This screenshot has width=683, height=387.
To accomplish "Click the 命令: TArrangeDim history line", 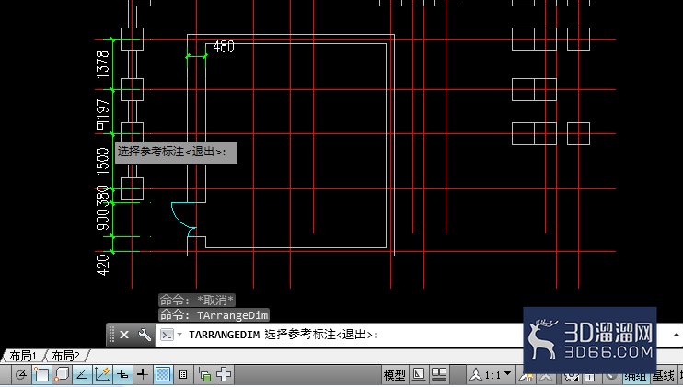I will [x=214, y=314].
